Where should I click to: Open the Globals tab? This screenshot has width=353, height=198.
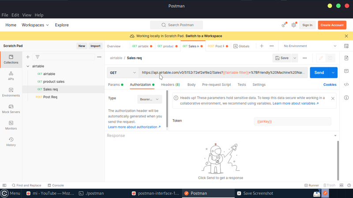click(x=241, y=46)
